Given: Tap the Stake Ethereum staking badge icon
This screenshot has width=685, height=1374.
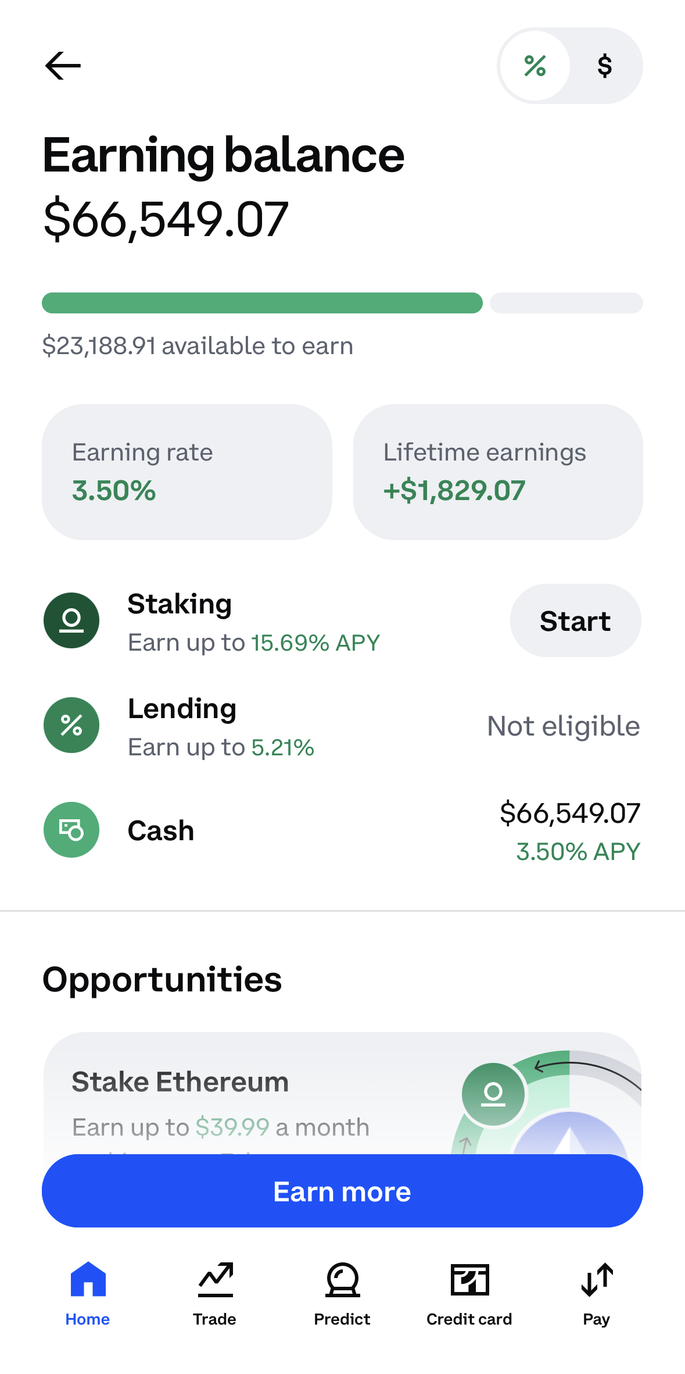Looking at the screenshot, I should click(493, 1094).
